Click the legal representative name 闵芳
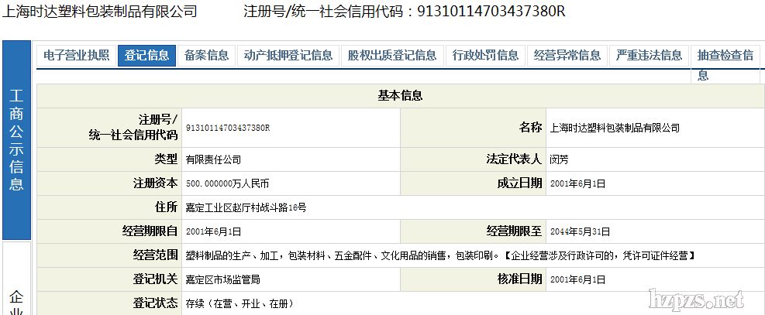This screenshot has height=315, width=765. 559,160
